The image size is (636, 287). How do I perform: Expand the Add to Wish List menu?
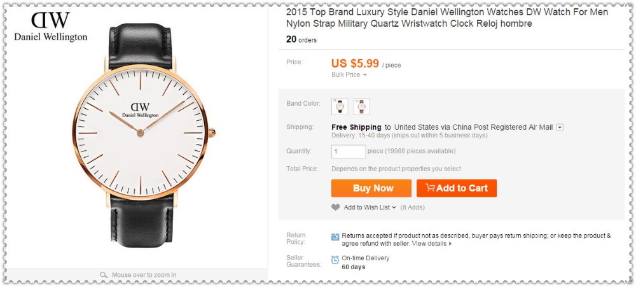(370, 207)
